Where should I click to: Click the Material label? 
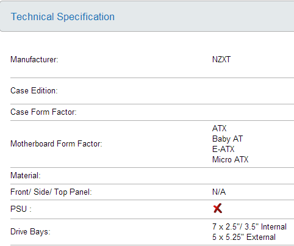point(26,176)
